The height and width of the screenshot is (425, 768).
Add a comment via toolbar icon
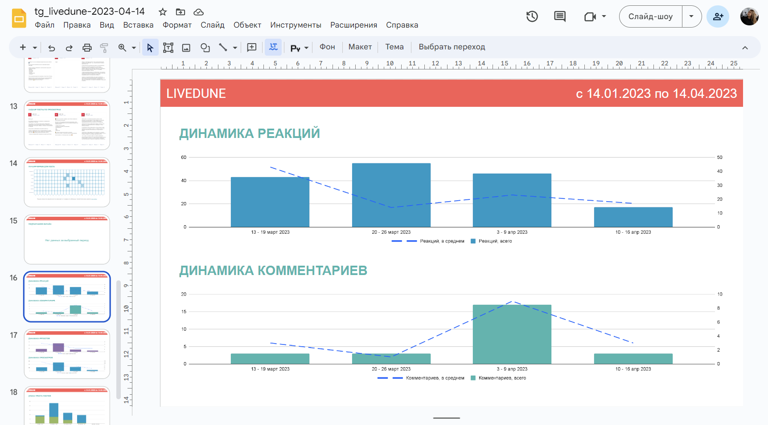[252, 47]
